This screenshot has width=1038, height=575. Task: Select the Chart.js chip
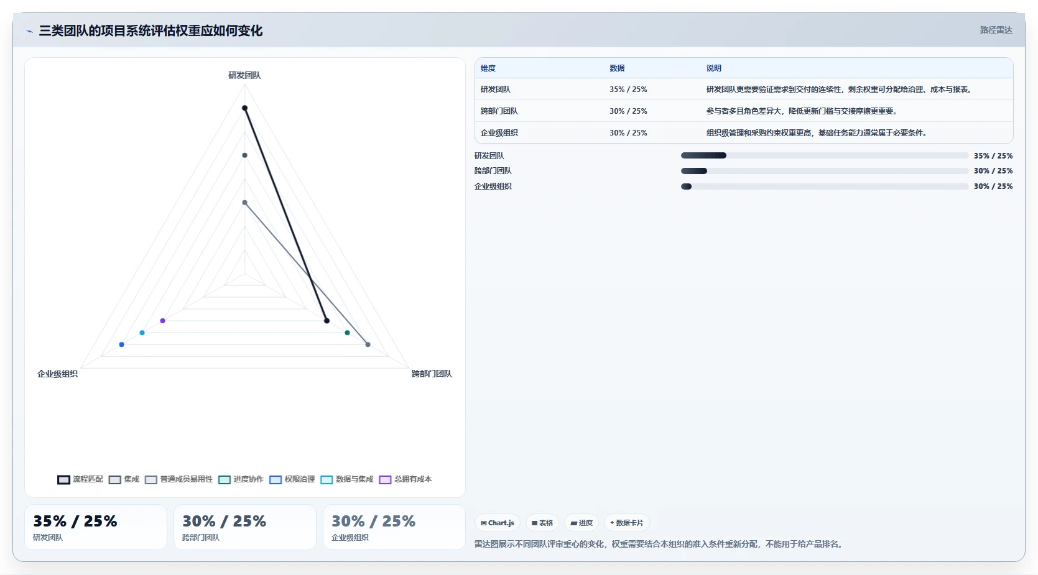tap(498, 523)
